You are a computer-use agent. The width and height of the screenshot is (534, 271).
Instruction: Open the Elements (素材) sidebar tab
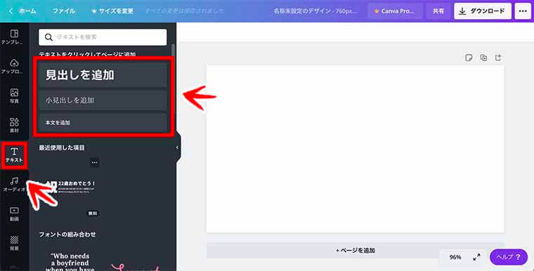pos(14,125)
